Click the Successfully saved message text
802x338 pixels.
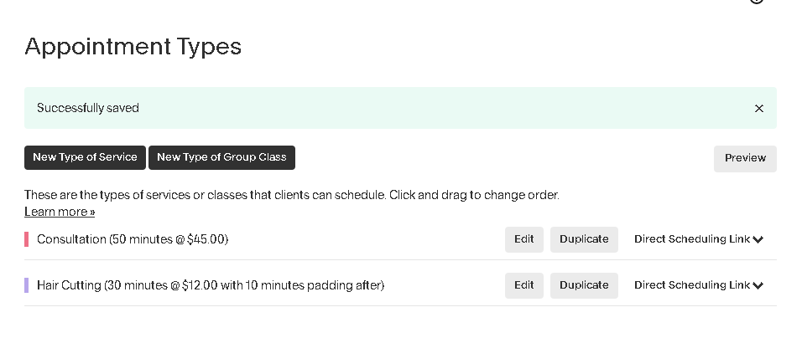coord(88,108)
